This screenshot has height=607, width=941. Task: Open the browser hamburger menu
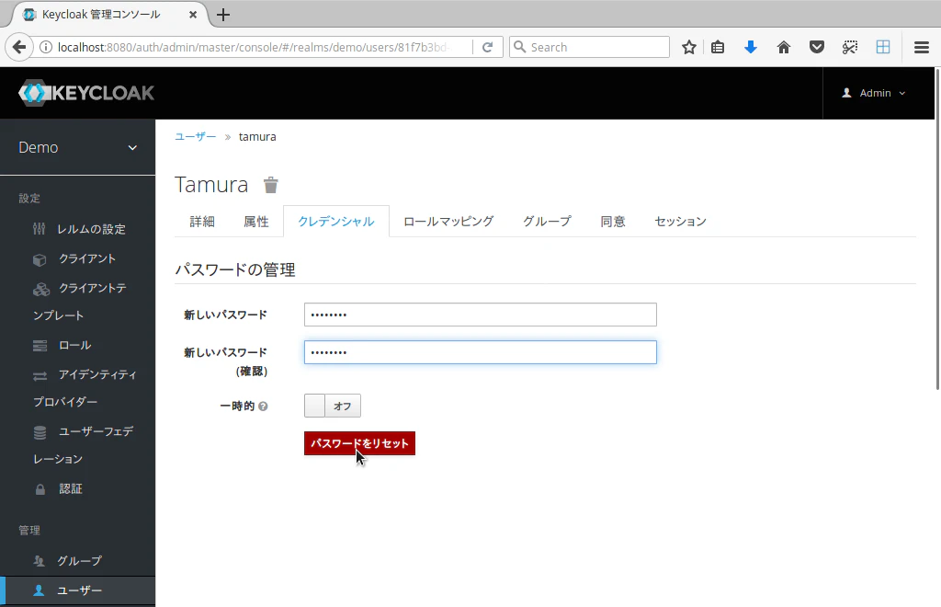pos(922,47)
